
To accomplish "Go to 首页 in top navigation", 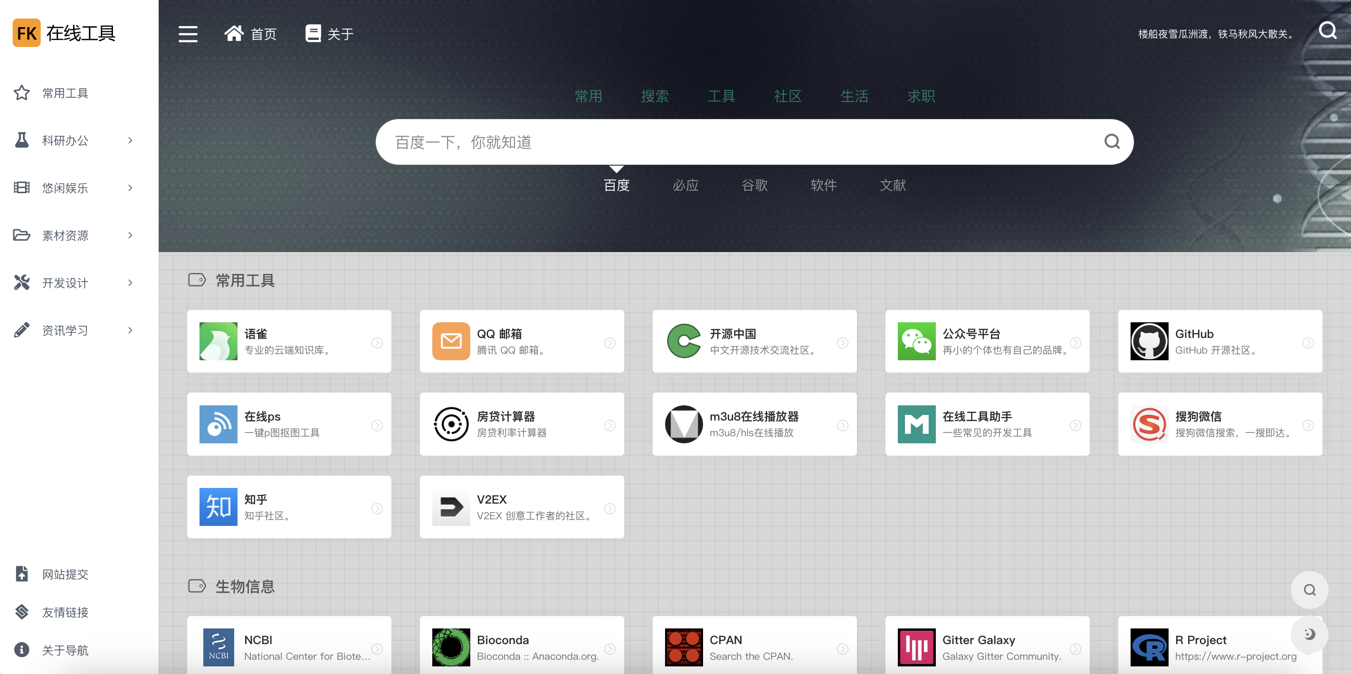I will tap(250, 34).
